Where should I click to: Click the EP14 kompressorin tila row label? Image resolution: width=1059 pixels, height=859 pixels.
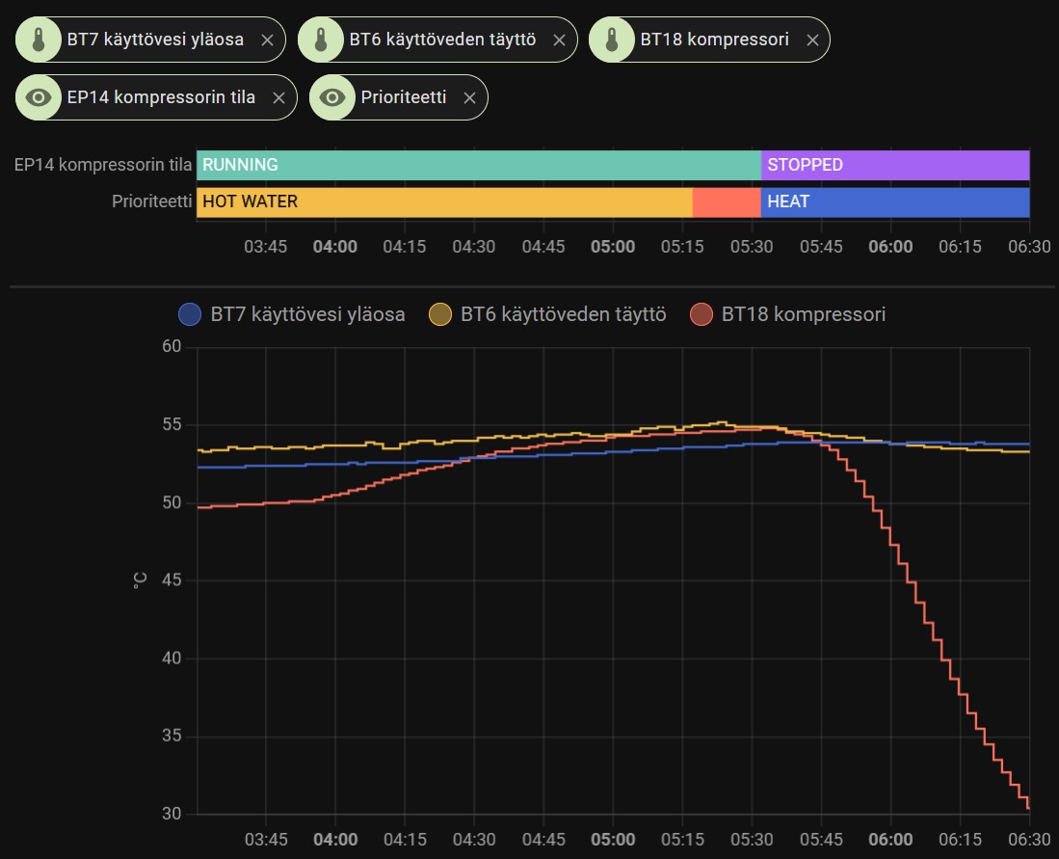[102, 165]
